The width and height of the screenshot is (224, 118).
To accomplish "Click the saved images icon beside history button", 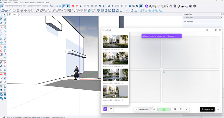I will (x=111, y=109).
